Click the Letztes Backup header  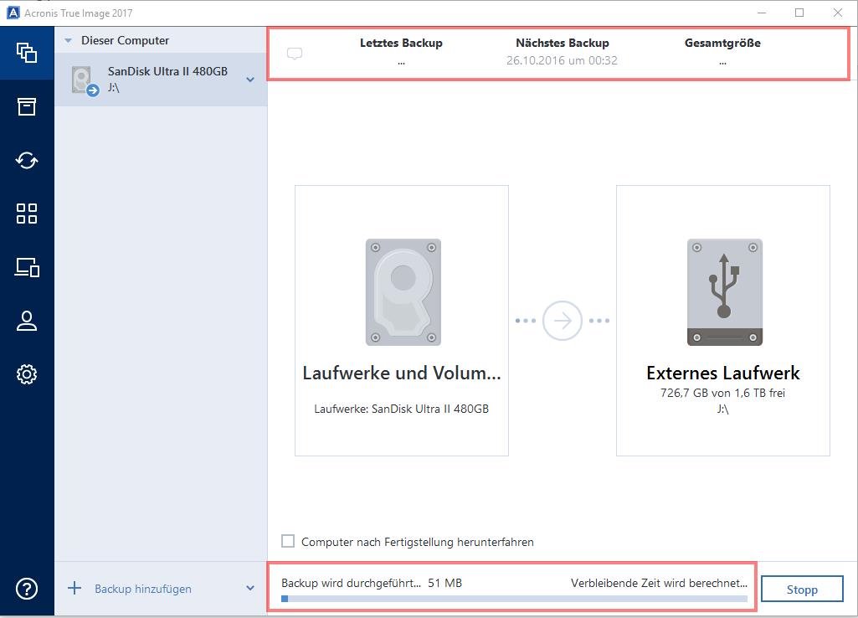[x=401, y=43]
